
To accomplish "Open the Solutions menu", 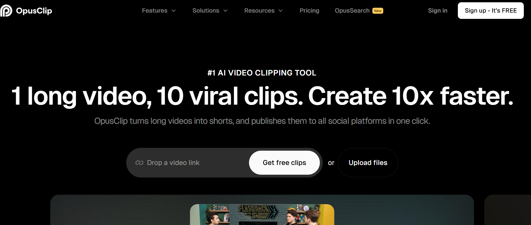I will point(206,11).
